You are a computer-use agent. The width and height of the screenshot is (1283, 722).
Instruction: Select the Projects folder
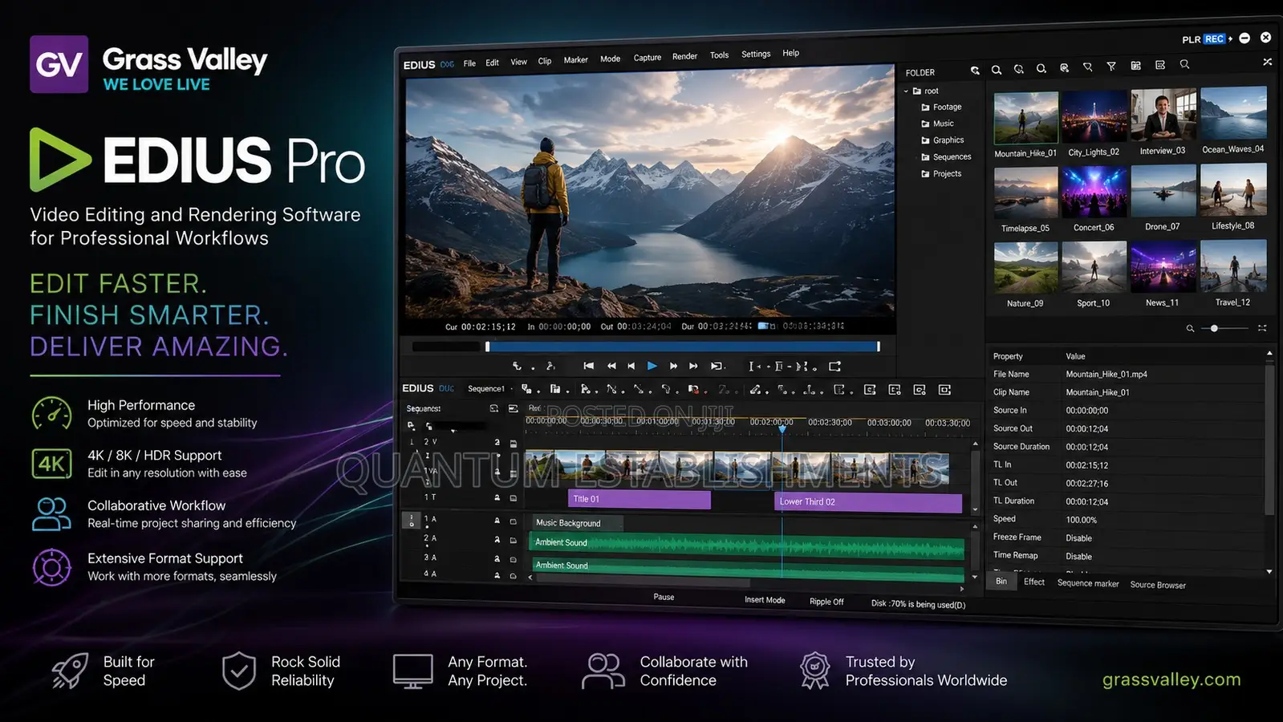941,174
